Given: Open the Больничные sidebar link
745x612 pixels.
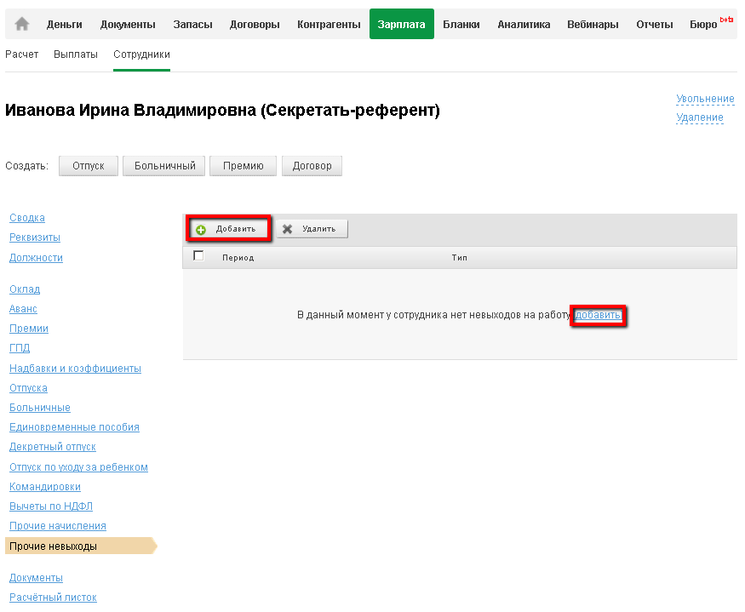Looking at the screenshot, I should [x=40, y=407].
